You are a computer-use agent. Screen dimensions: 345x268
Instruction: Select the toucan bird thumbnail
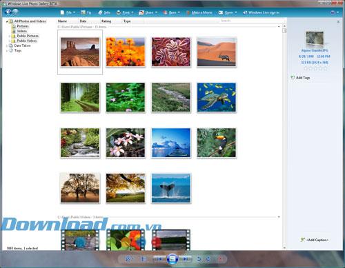pos(217,143)
